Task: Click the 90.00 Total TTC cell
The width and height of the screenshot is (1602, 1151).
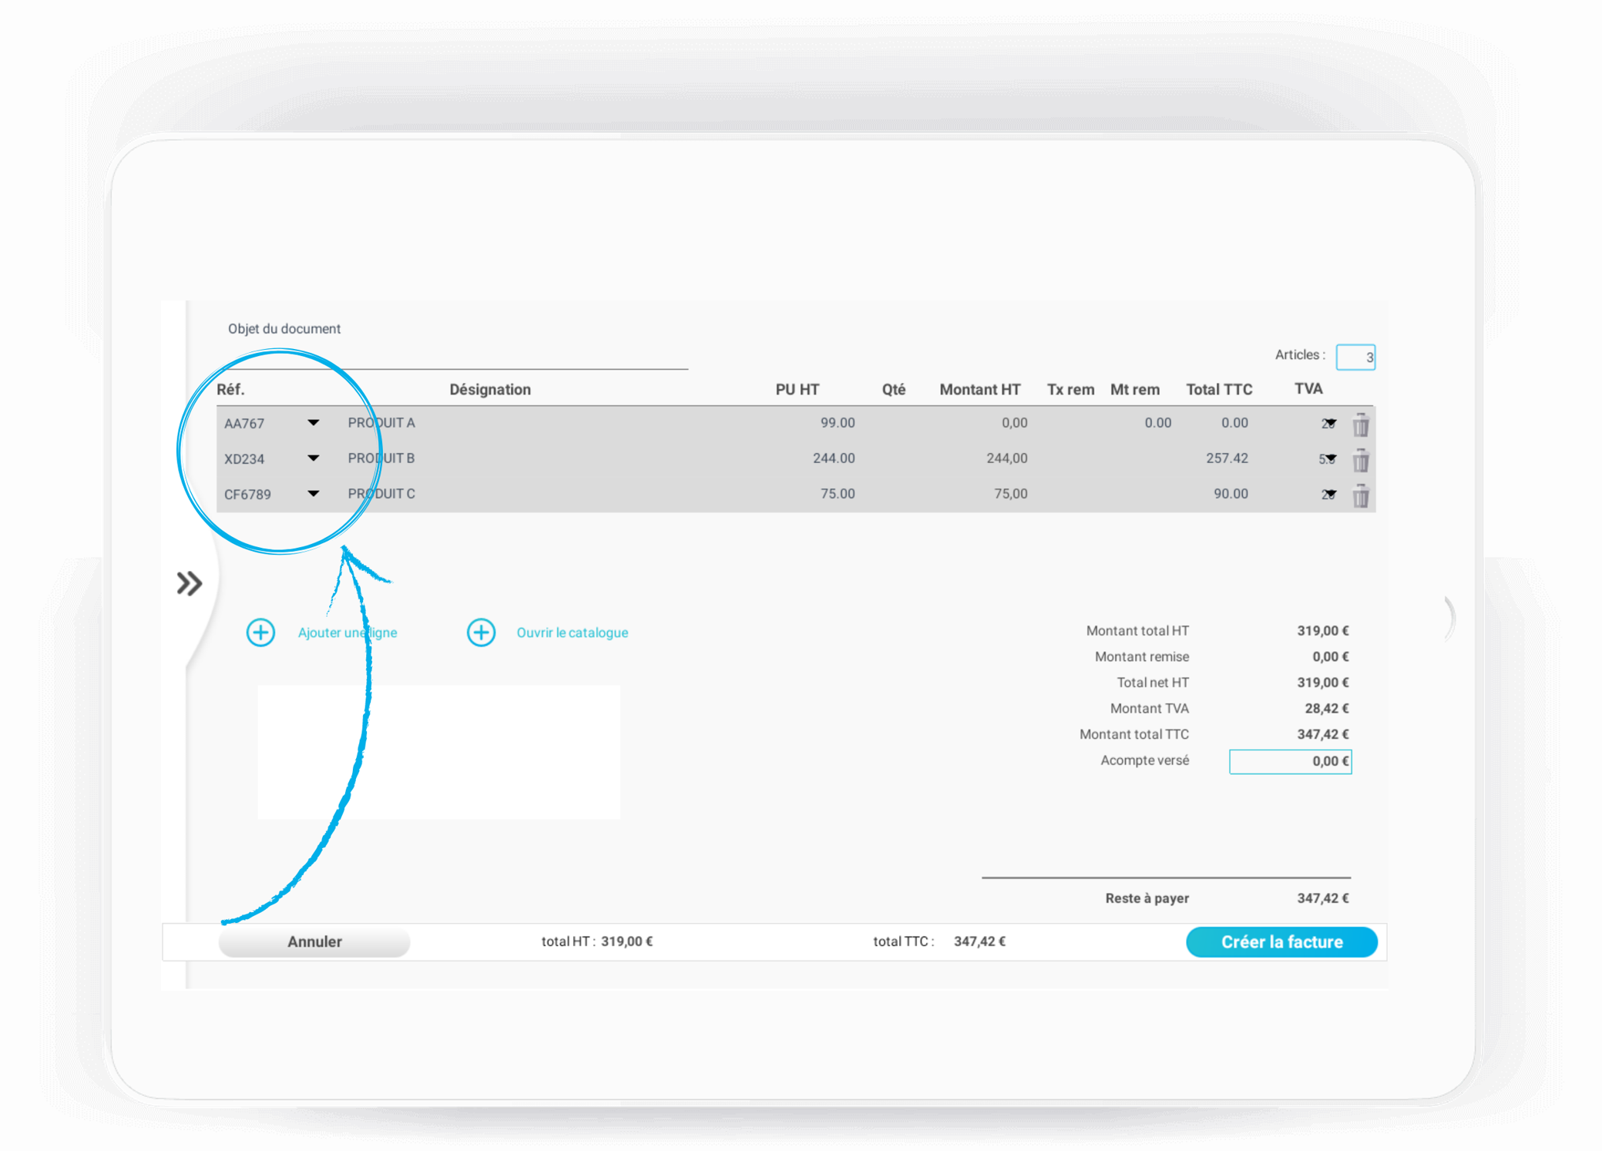Action: coord(1231,494)
